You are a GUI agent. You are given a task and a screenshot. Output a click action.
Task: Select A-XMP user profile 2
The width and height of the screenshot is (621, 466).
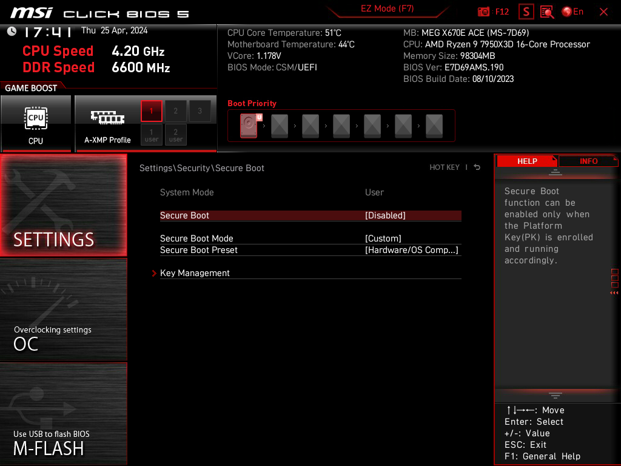pos(175,135)
